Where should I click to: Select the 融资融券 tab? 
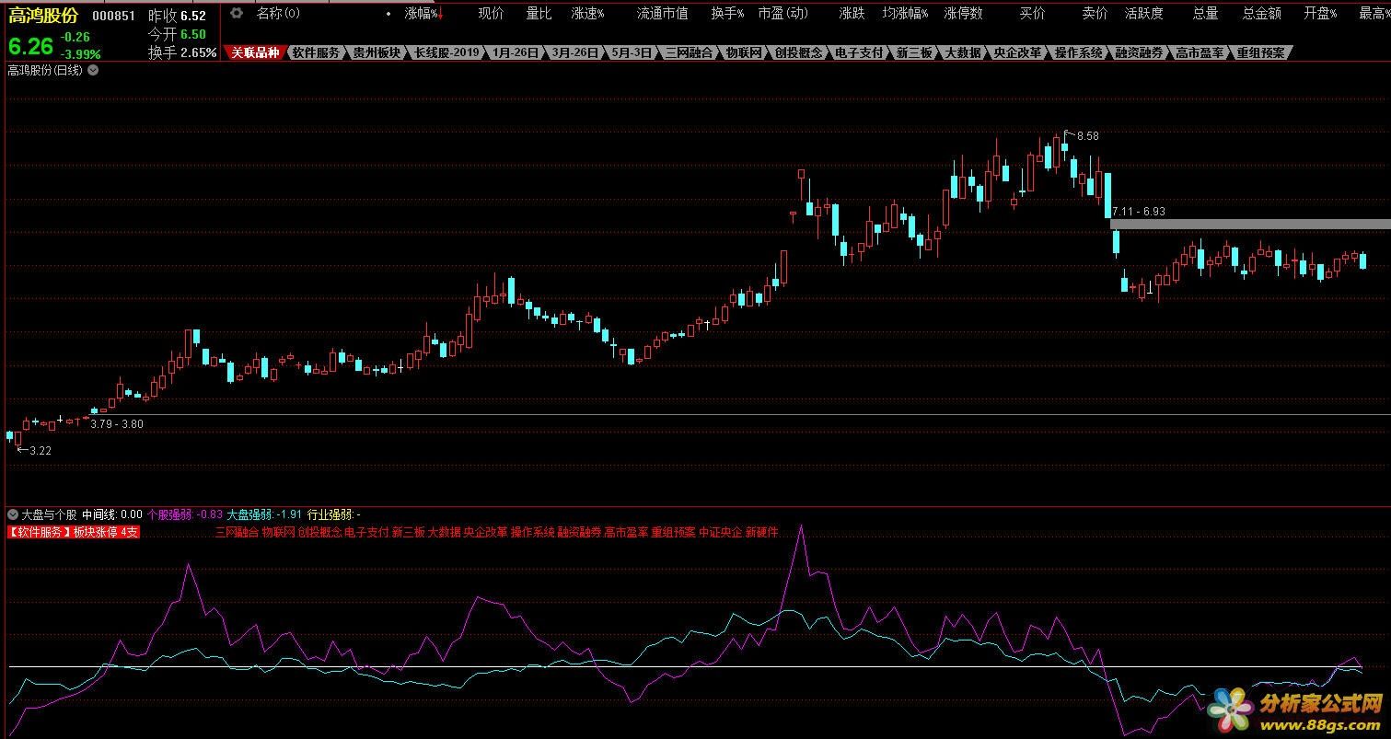(x=1139, y=52)
